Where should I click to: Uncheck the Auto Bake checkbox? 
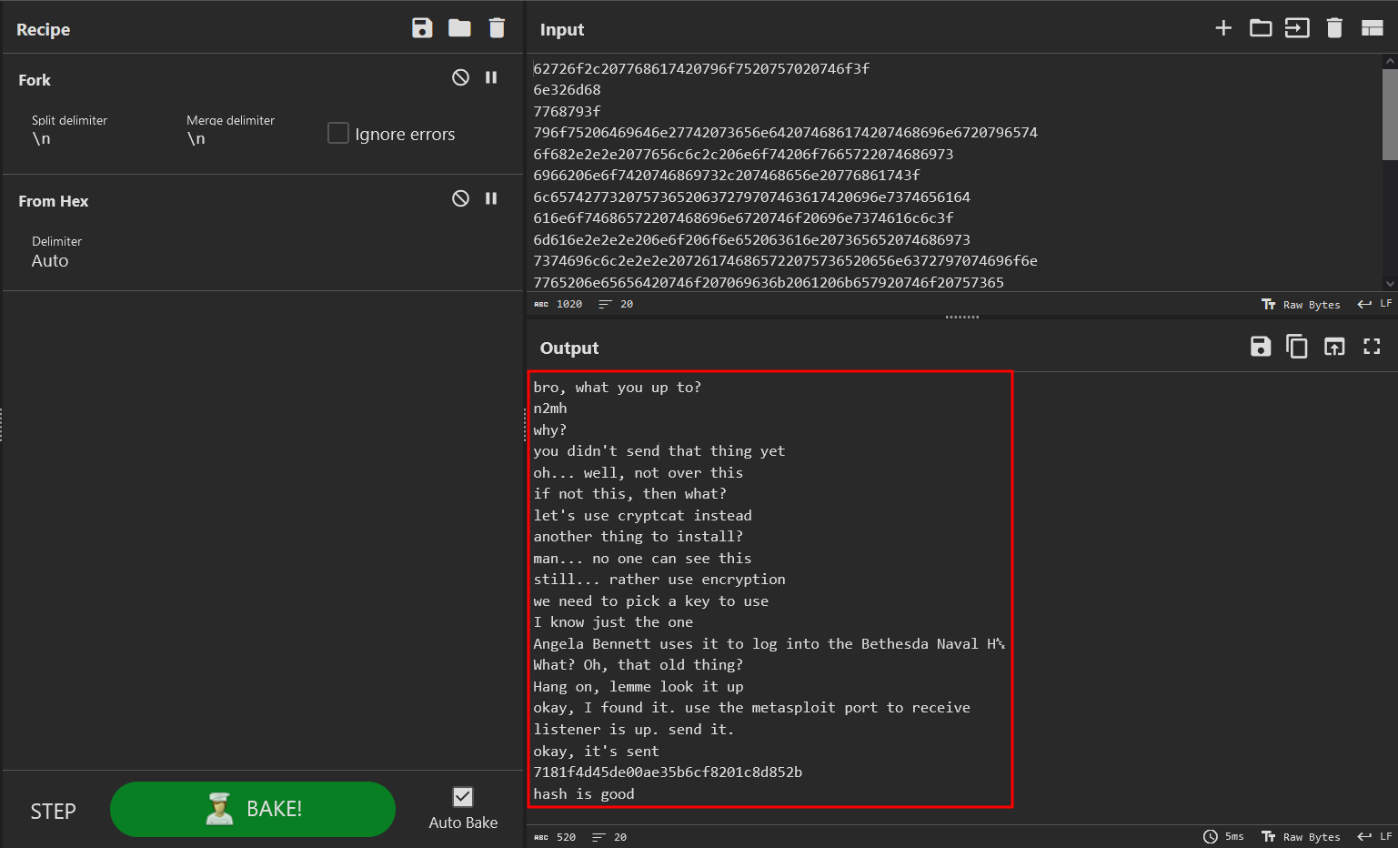tap(463, 797)
